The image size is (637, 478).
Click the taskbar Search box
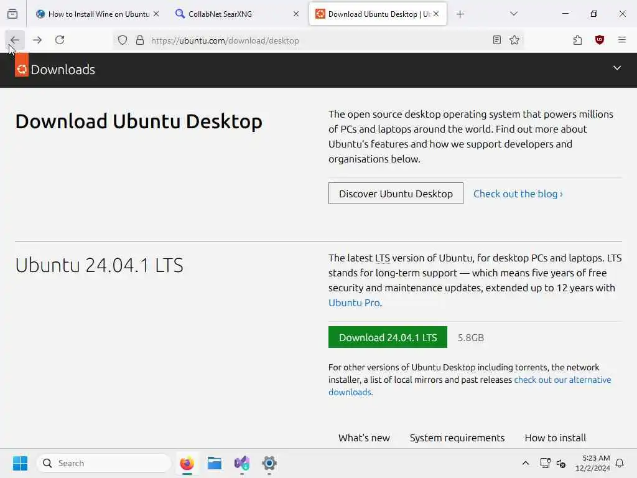click(x=104, y=463)
